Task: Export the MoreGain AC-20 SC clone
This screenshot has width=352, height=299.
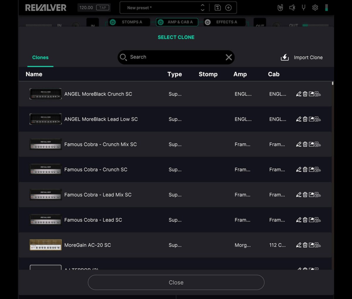Action: [312, 245]
